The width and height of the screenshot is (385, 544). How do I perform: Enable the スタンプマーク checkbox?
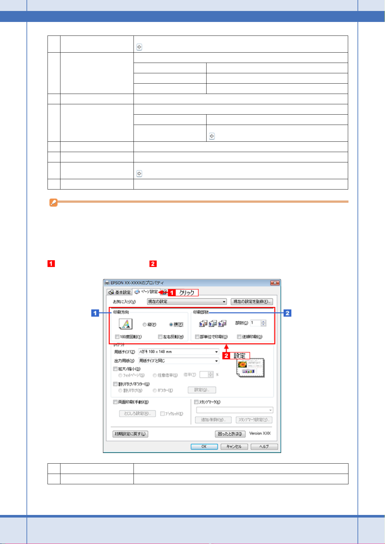tap(196, 402)
